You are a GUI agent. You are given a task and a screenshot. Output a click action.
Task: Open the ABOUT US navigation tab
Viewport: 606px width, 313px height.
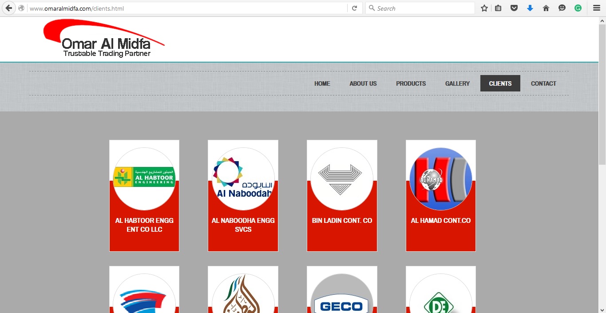(x=363, y=83)
